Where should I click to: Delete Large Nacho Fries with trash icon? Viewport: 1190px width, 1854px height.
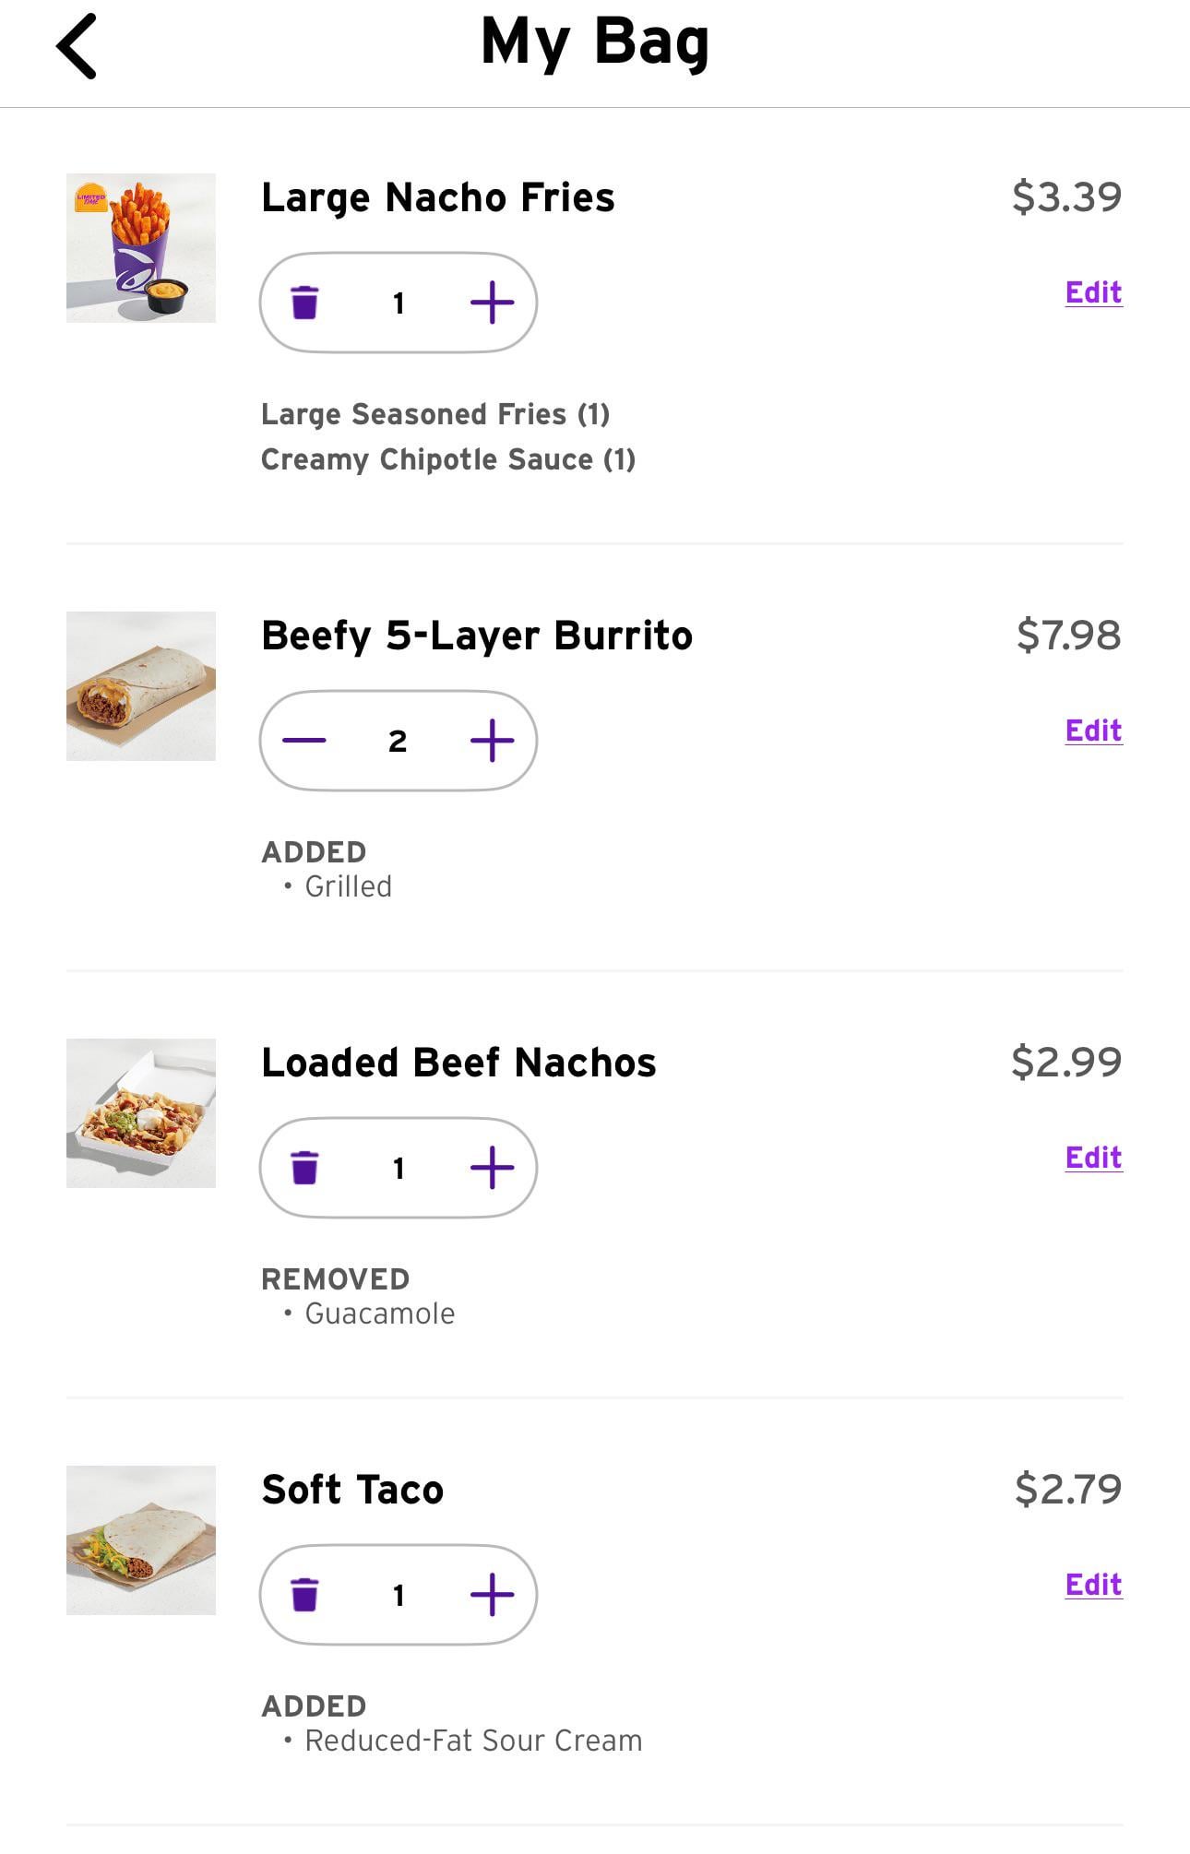(x=304, y=303)
